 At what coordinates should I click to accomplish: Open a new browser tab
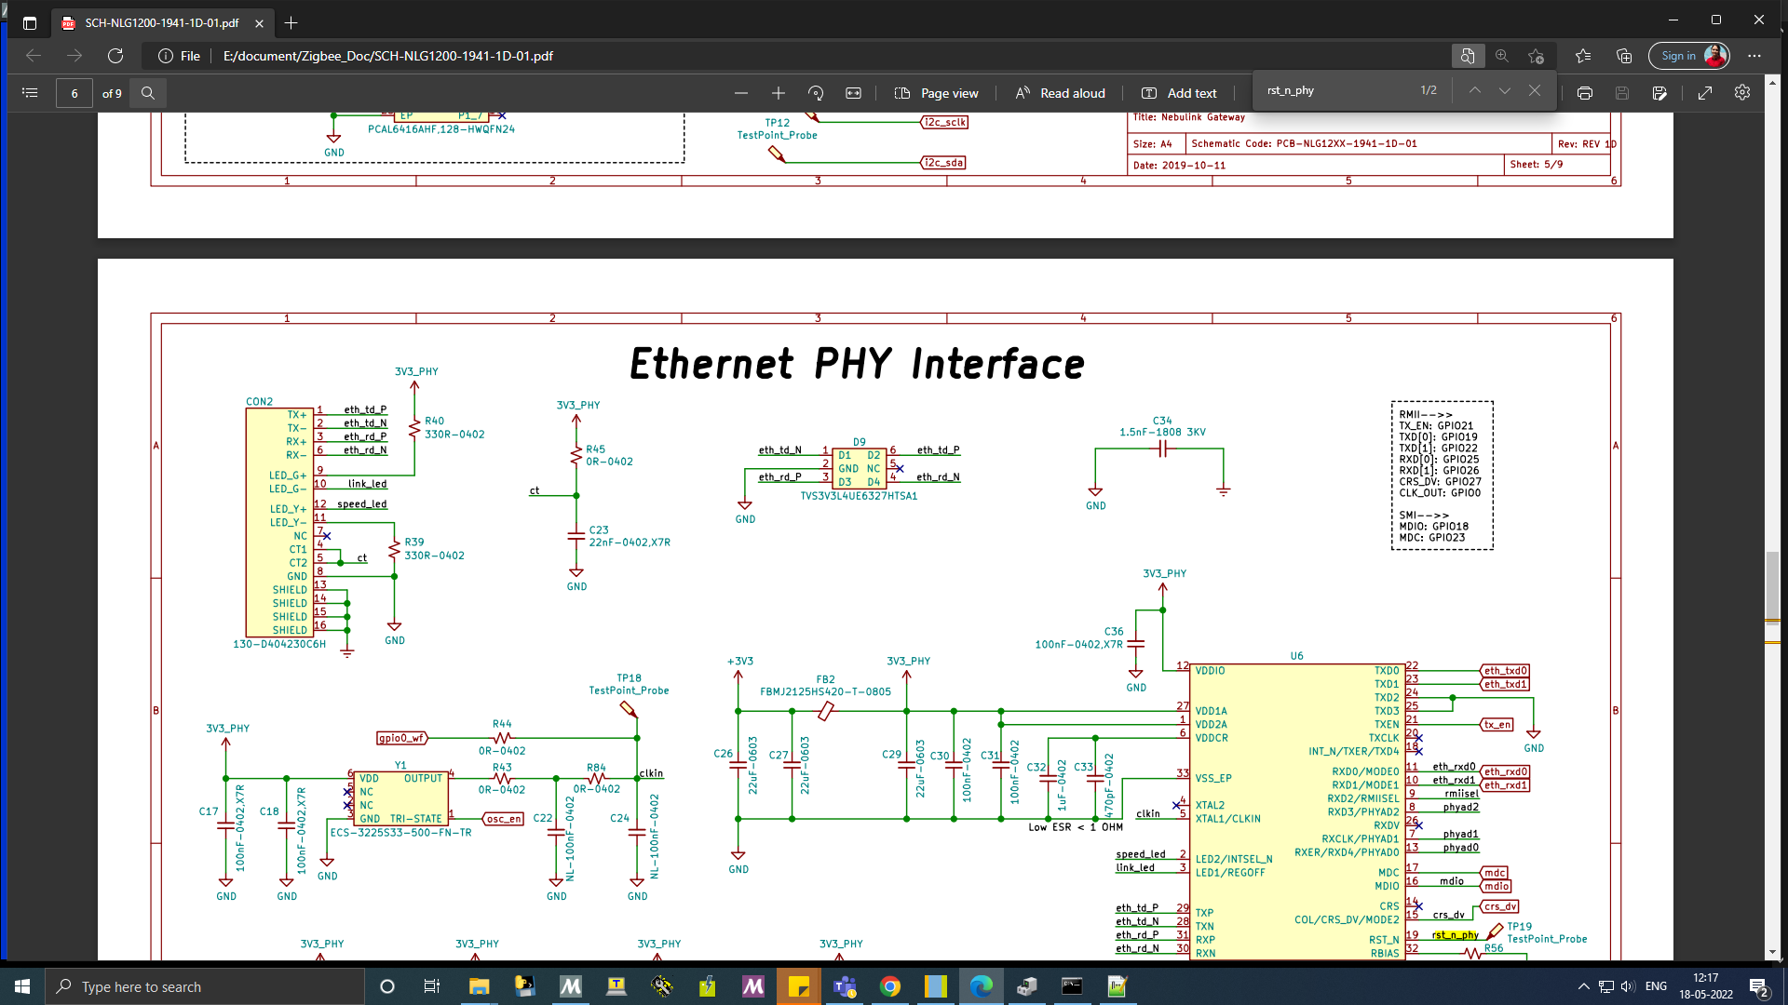click(x=291, y=22)
